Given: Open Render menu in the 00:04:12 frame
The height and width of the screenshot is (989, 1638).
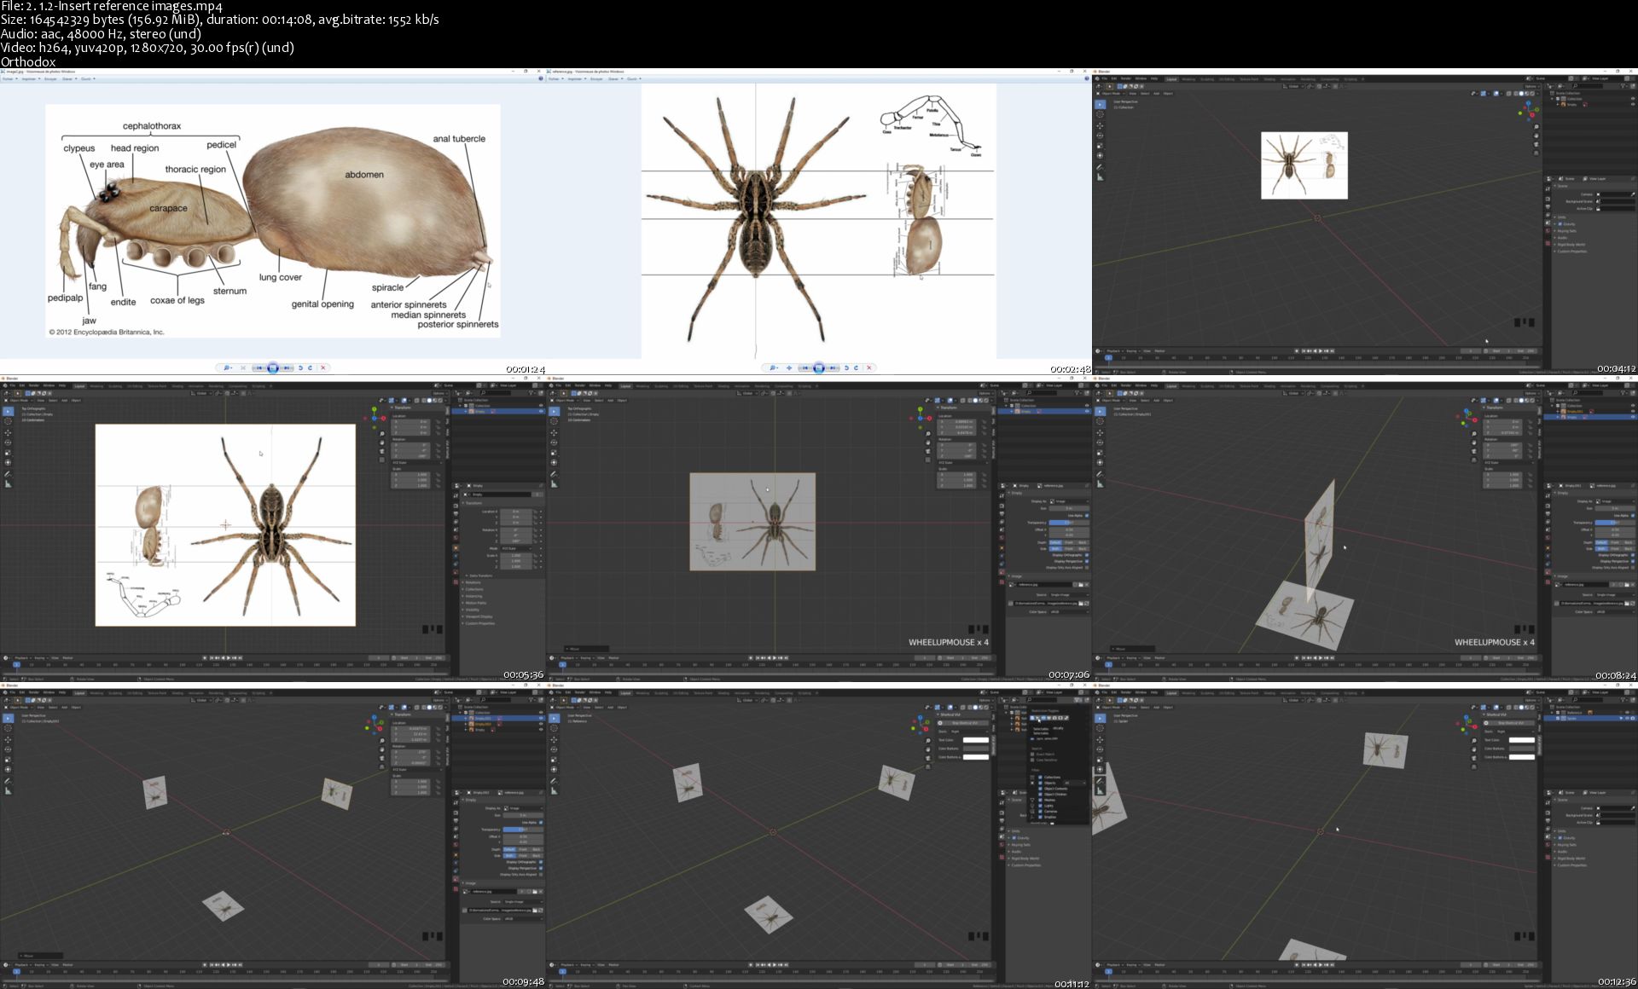Looking at the screenshot, I should tap(1126, 78).
